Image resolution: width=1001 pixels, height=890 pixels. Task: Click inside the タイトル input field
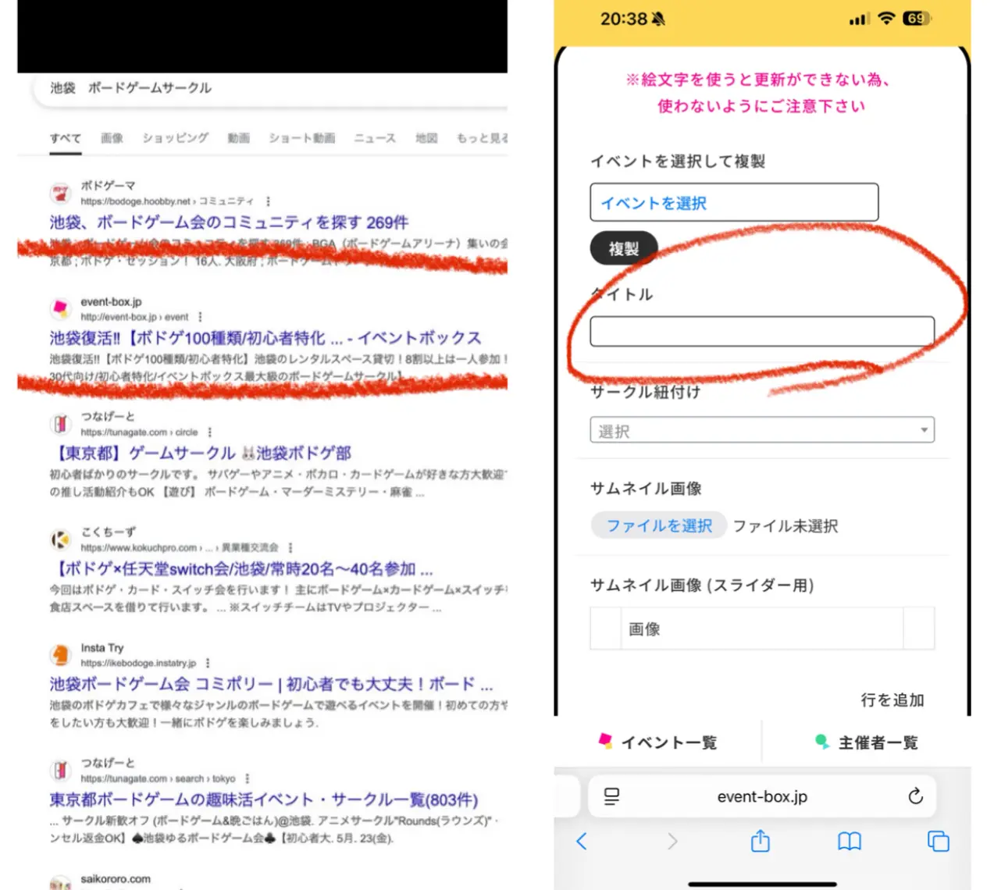pos(763,331)
